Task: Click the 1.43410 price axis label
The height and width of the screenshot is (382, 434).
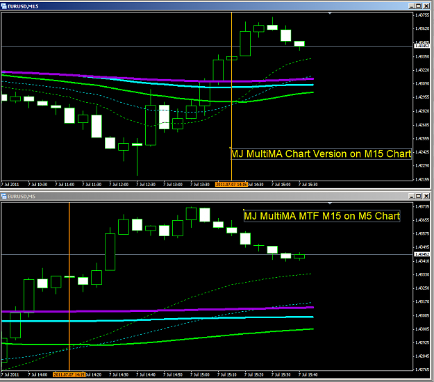Action: [422, 260]
